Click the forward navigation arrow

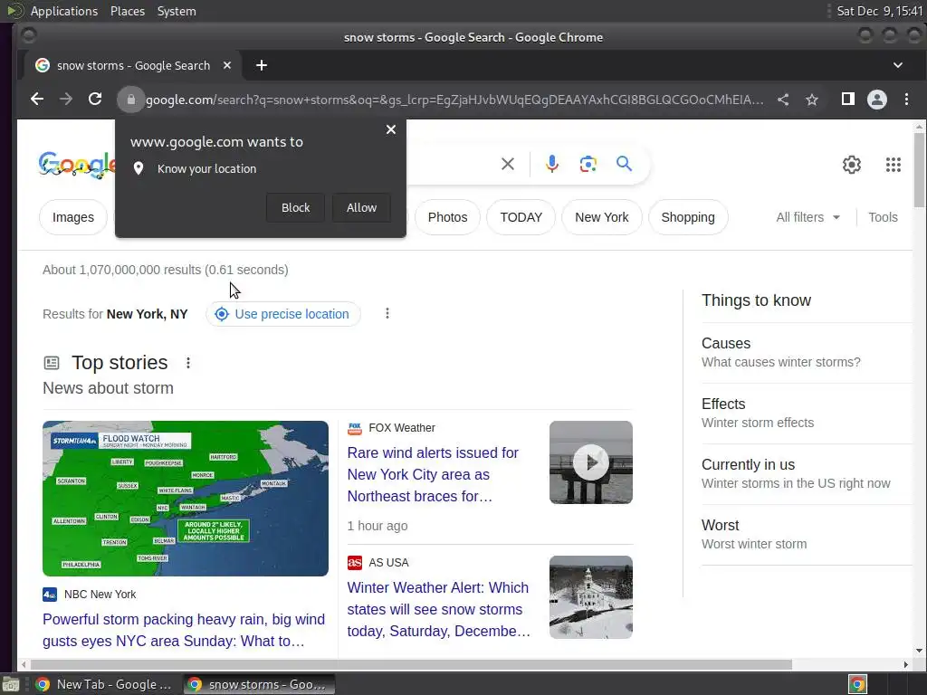66,100
